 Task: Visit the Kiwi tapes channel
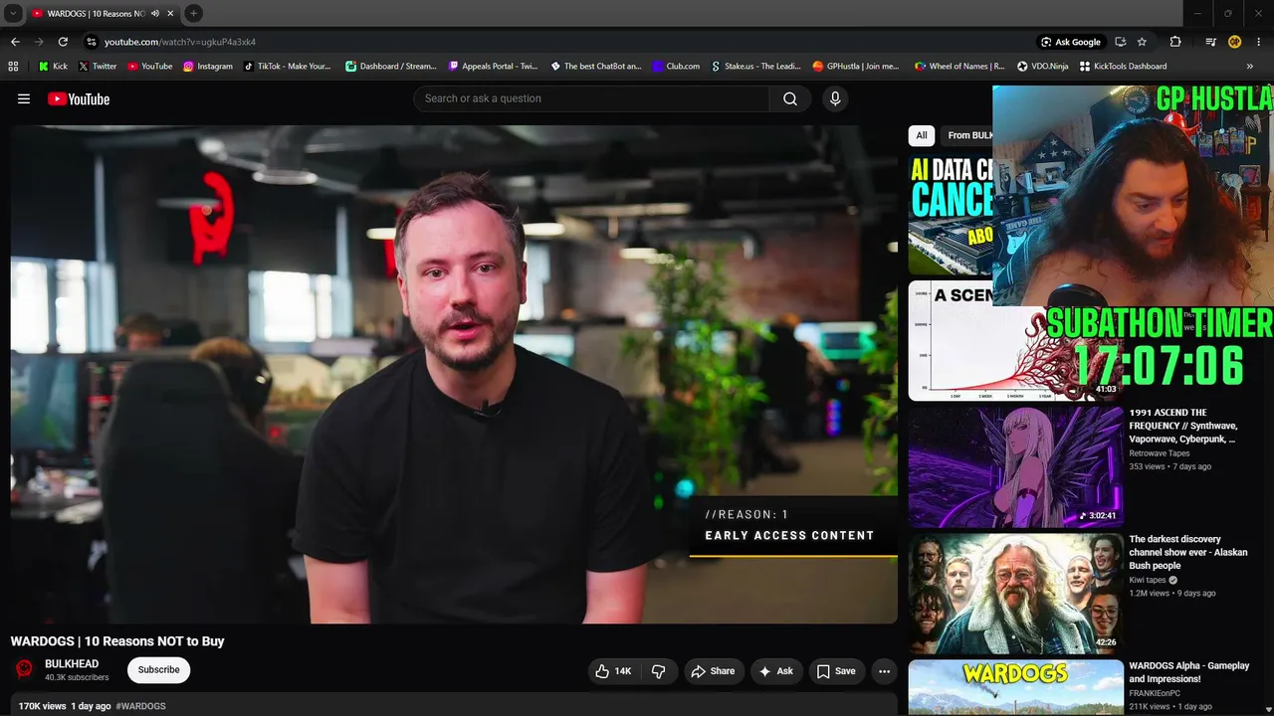(x=1148, y=580)
